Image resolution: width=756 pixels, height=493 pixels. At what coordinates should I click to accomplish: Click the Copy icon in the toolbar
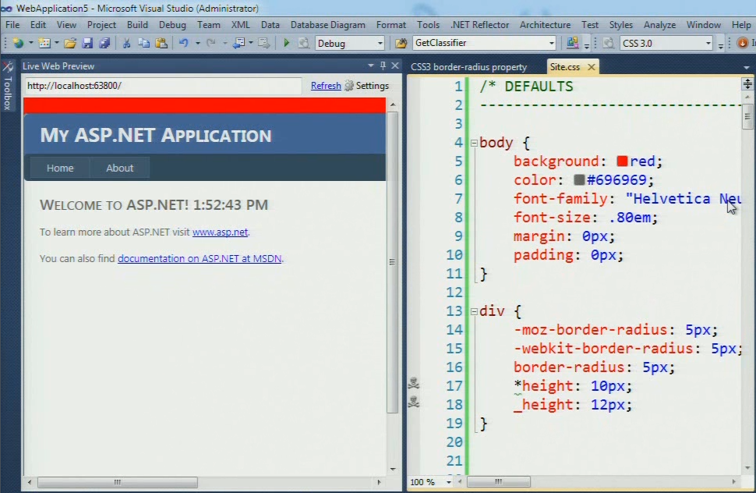coord(143,44)
